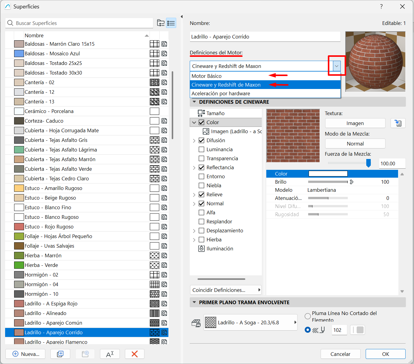Click the texture load icon beside Imagen
Screen dimensions: 414x364
(x=398, y=123)
